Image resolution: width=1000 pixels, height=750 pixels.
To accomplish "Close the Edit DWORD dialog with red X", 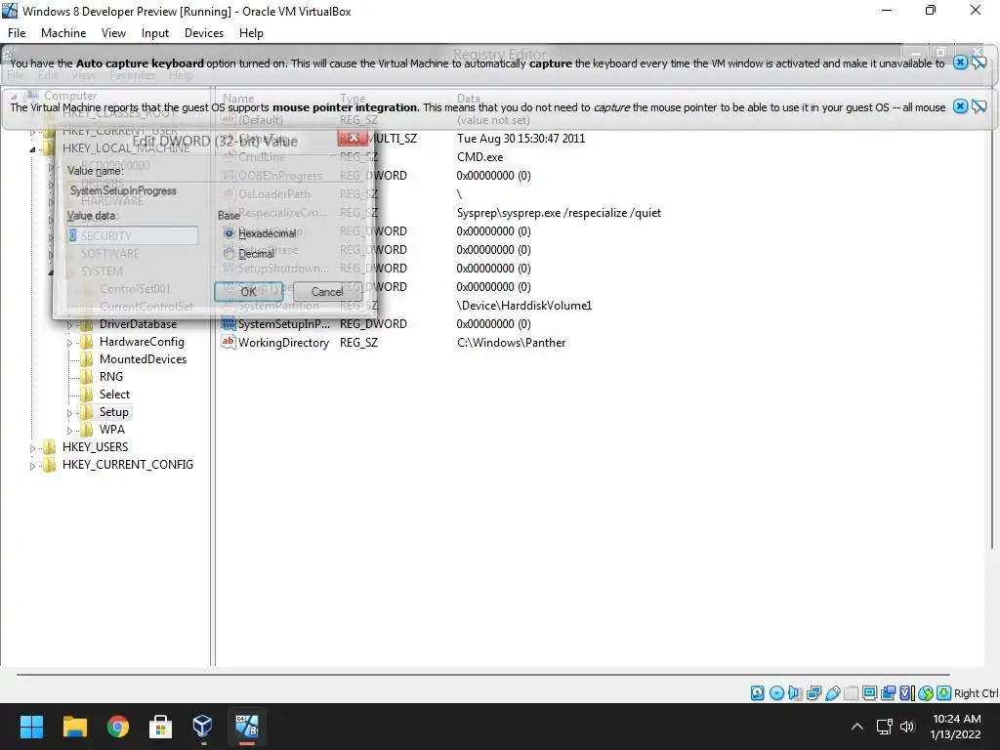I will (354, 138).
